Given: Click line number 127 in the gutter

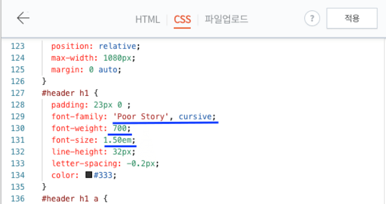Looking at the screenshot, I should tap(18, 93).
